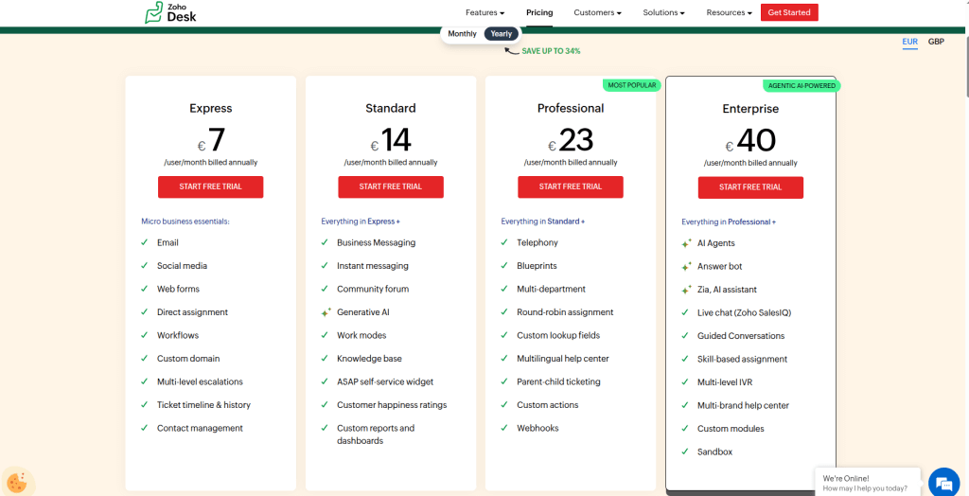Image resolution: width=969 pixels, height=496 pixels.
Task: Expand the Resources dropdown menu
Action: point(730,12)
